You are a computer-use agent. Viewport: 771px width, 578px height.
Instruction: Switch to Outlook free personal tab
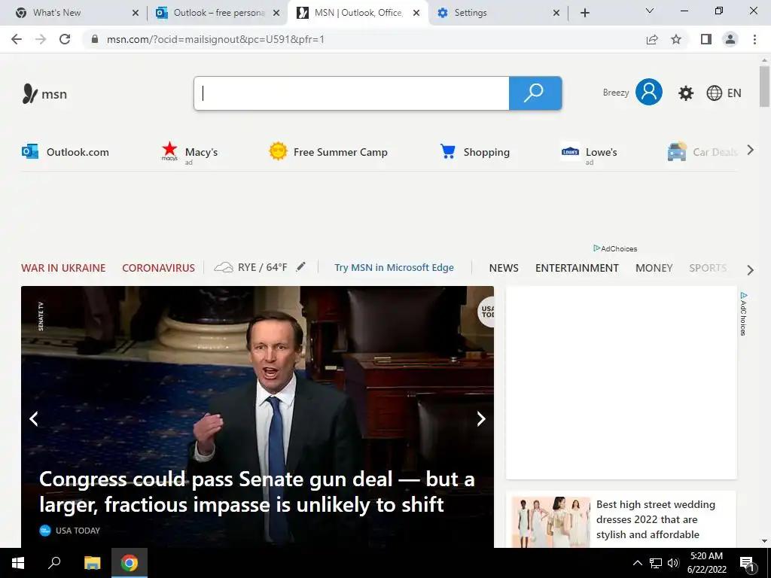[216, 13]
